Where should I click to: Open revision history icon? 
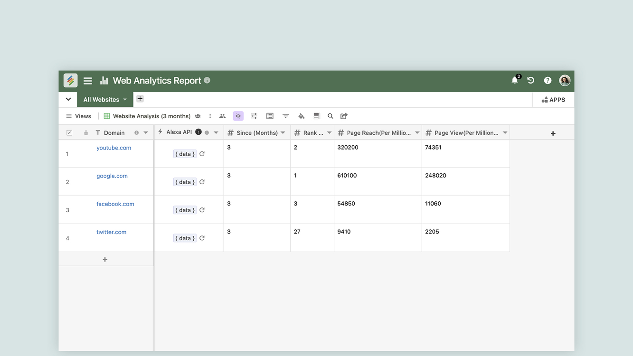point(531,81)
